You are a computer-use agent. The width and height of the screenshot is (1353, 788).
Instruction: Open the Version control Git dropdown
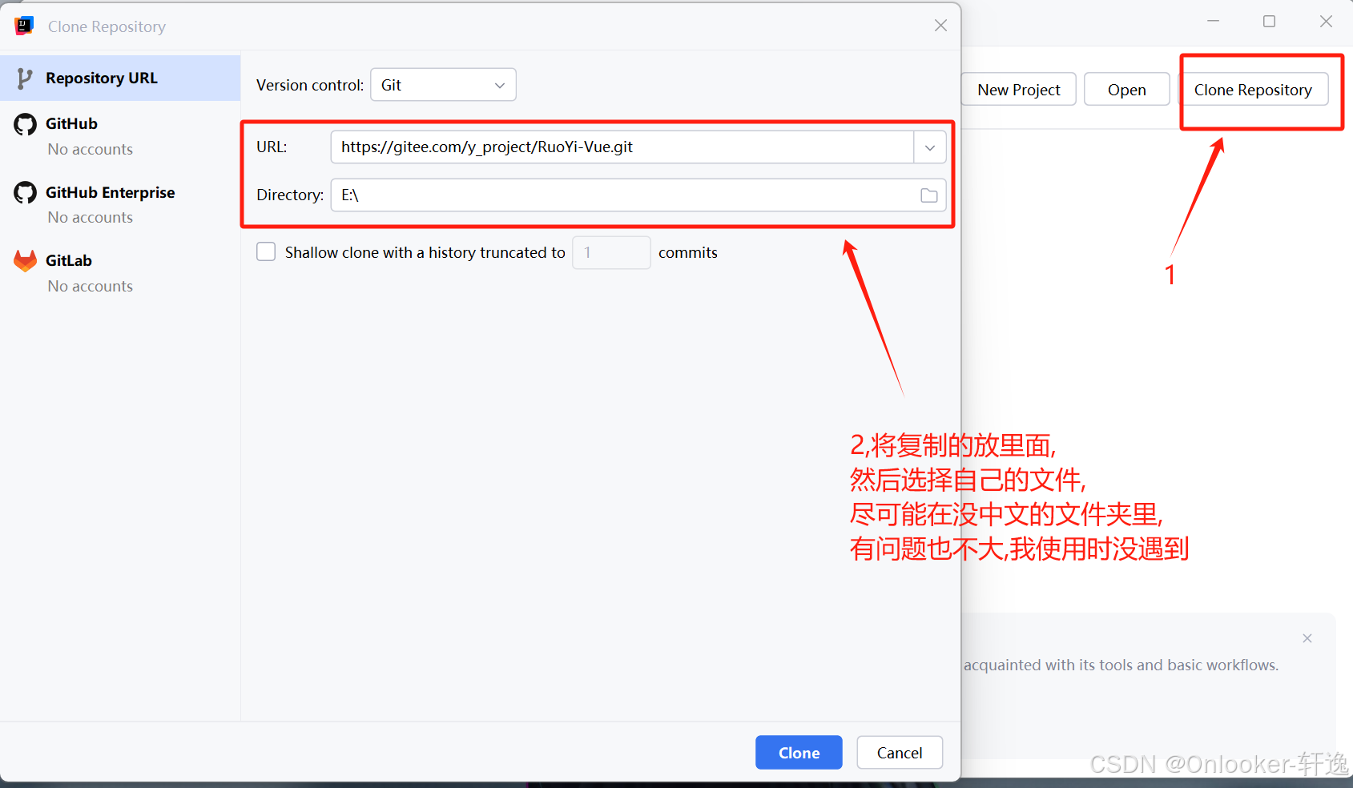(x=443, y=85)
